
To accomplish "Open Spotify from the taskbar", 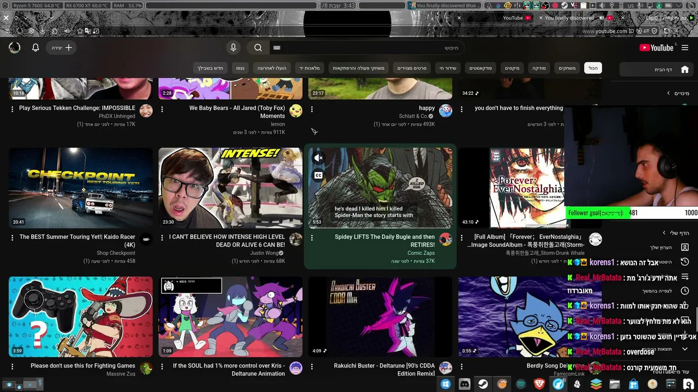I will click(521, 384).
